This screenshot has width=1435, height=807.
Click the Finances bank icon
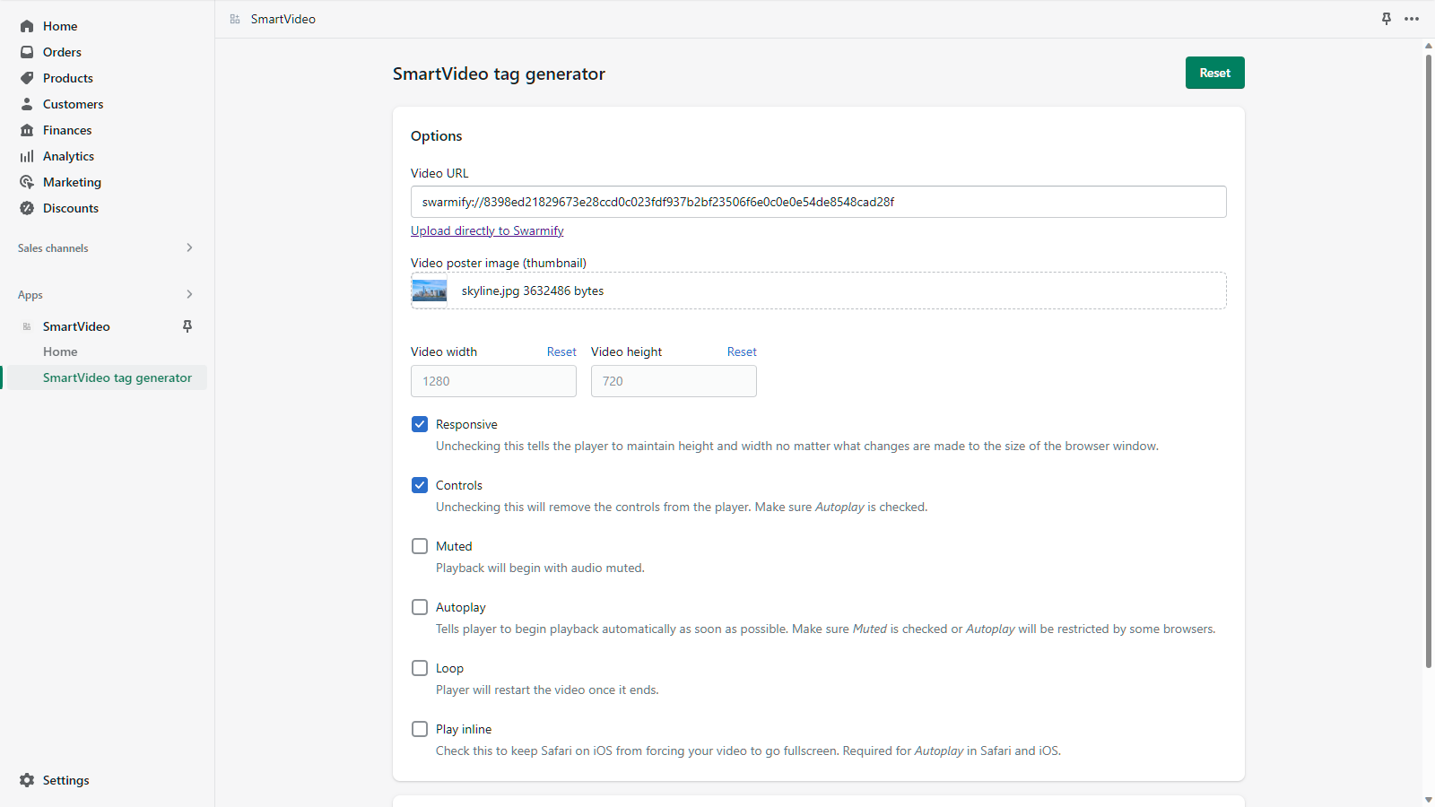(x=27, y=130)
